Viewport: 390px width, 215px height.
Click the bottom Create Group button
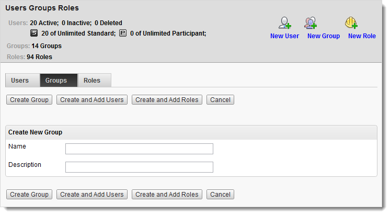pos(29,195)
